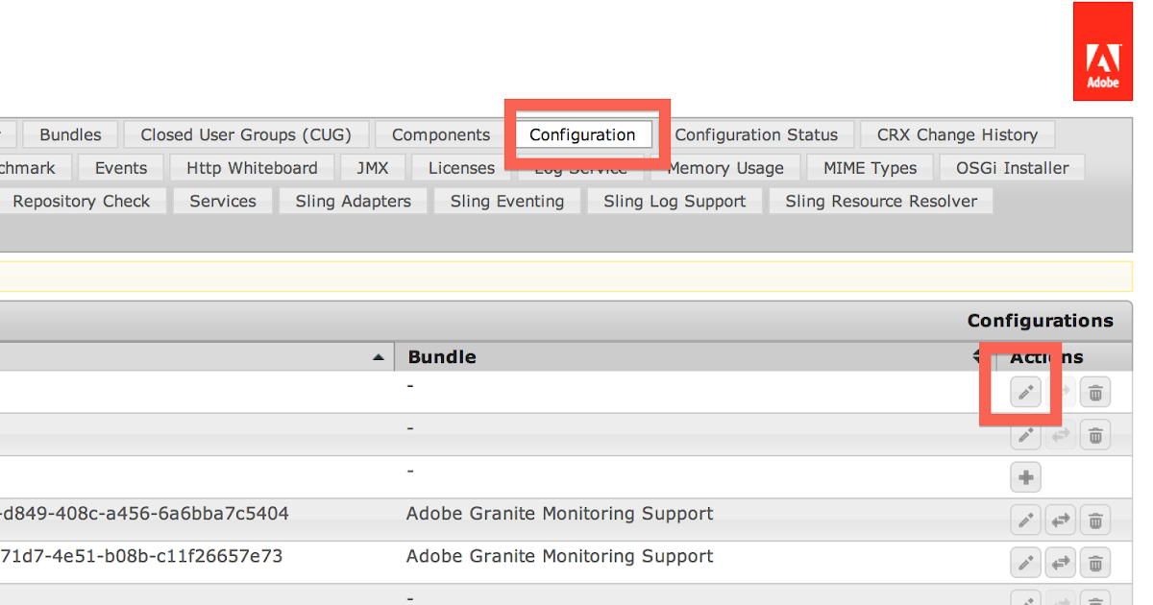Open the Configuration Status page
The width and height of the screenshot is (1153, 605).
(x=759, y=133)
